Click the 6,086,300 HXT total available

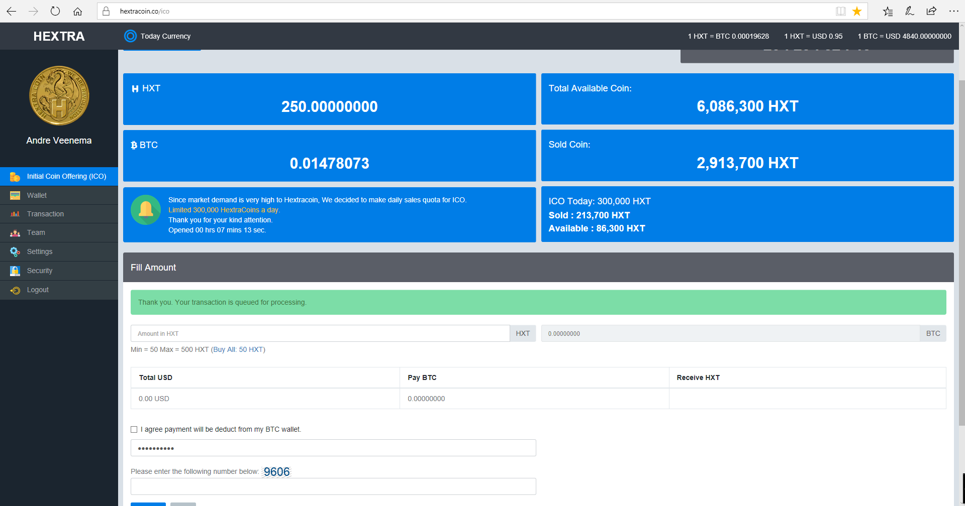tap(747, 106)
